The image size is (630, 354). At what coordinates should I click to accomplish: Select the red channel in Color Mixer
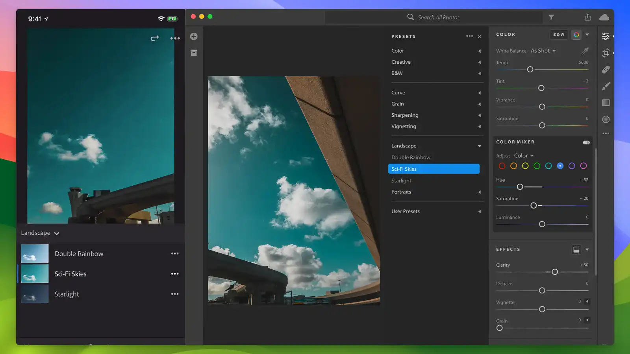pyautogui.click(x=502, y=166)
